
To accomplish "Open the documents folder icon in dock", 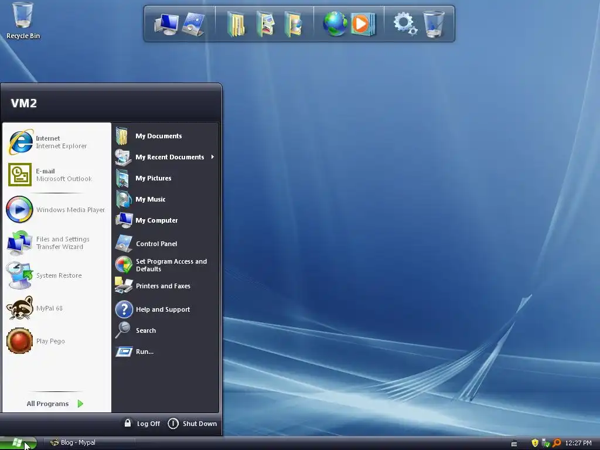I will click(236, 24).
